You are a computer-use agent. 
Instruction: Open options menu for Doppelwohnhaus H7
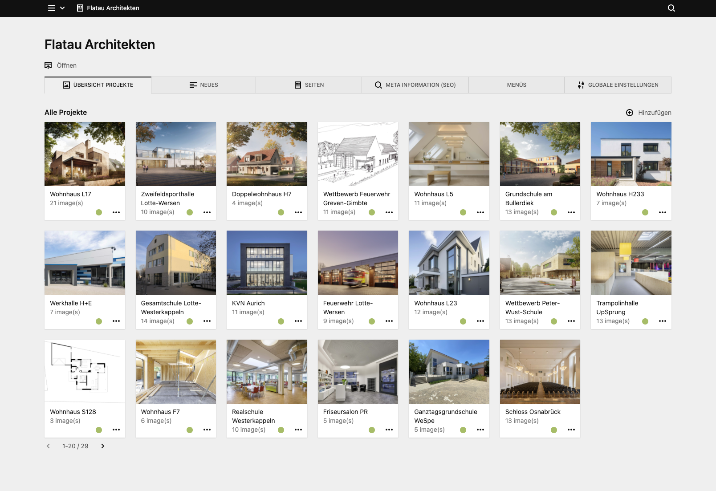pyautogui.click(x=298, y=212)
